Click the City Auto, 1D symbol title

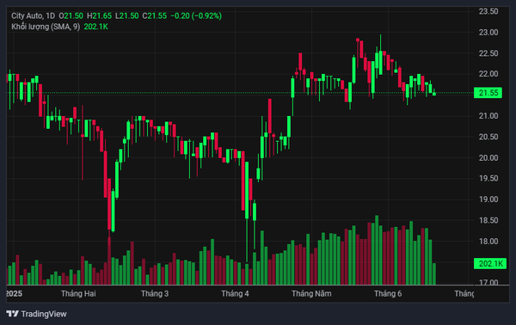[34, 15]
